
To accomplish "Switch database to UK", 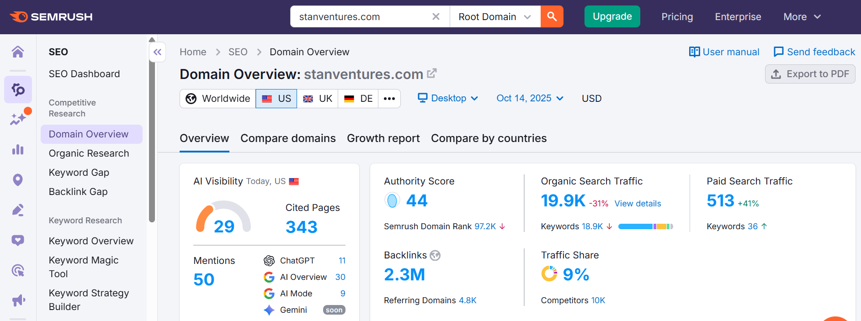I will [x=318, y=99].
